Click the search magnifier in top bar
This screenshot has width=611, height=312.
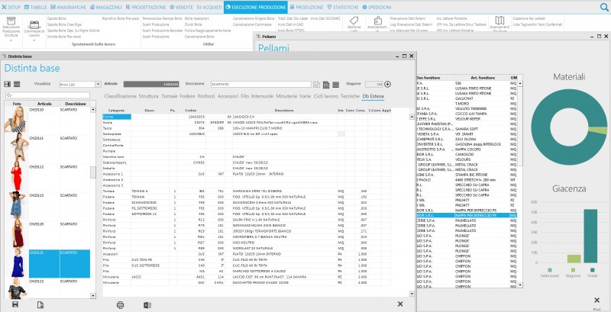point(604,7)
